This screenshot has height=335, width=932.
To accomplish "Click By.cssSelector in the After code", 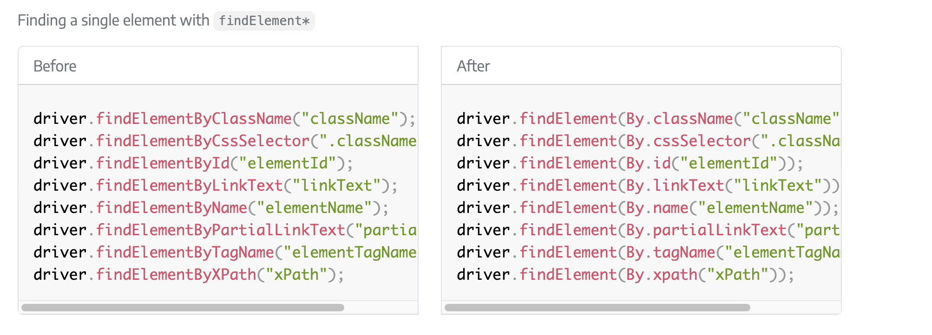I will tap(688, 141).
